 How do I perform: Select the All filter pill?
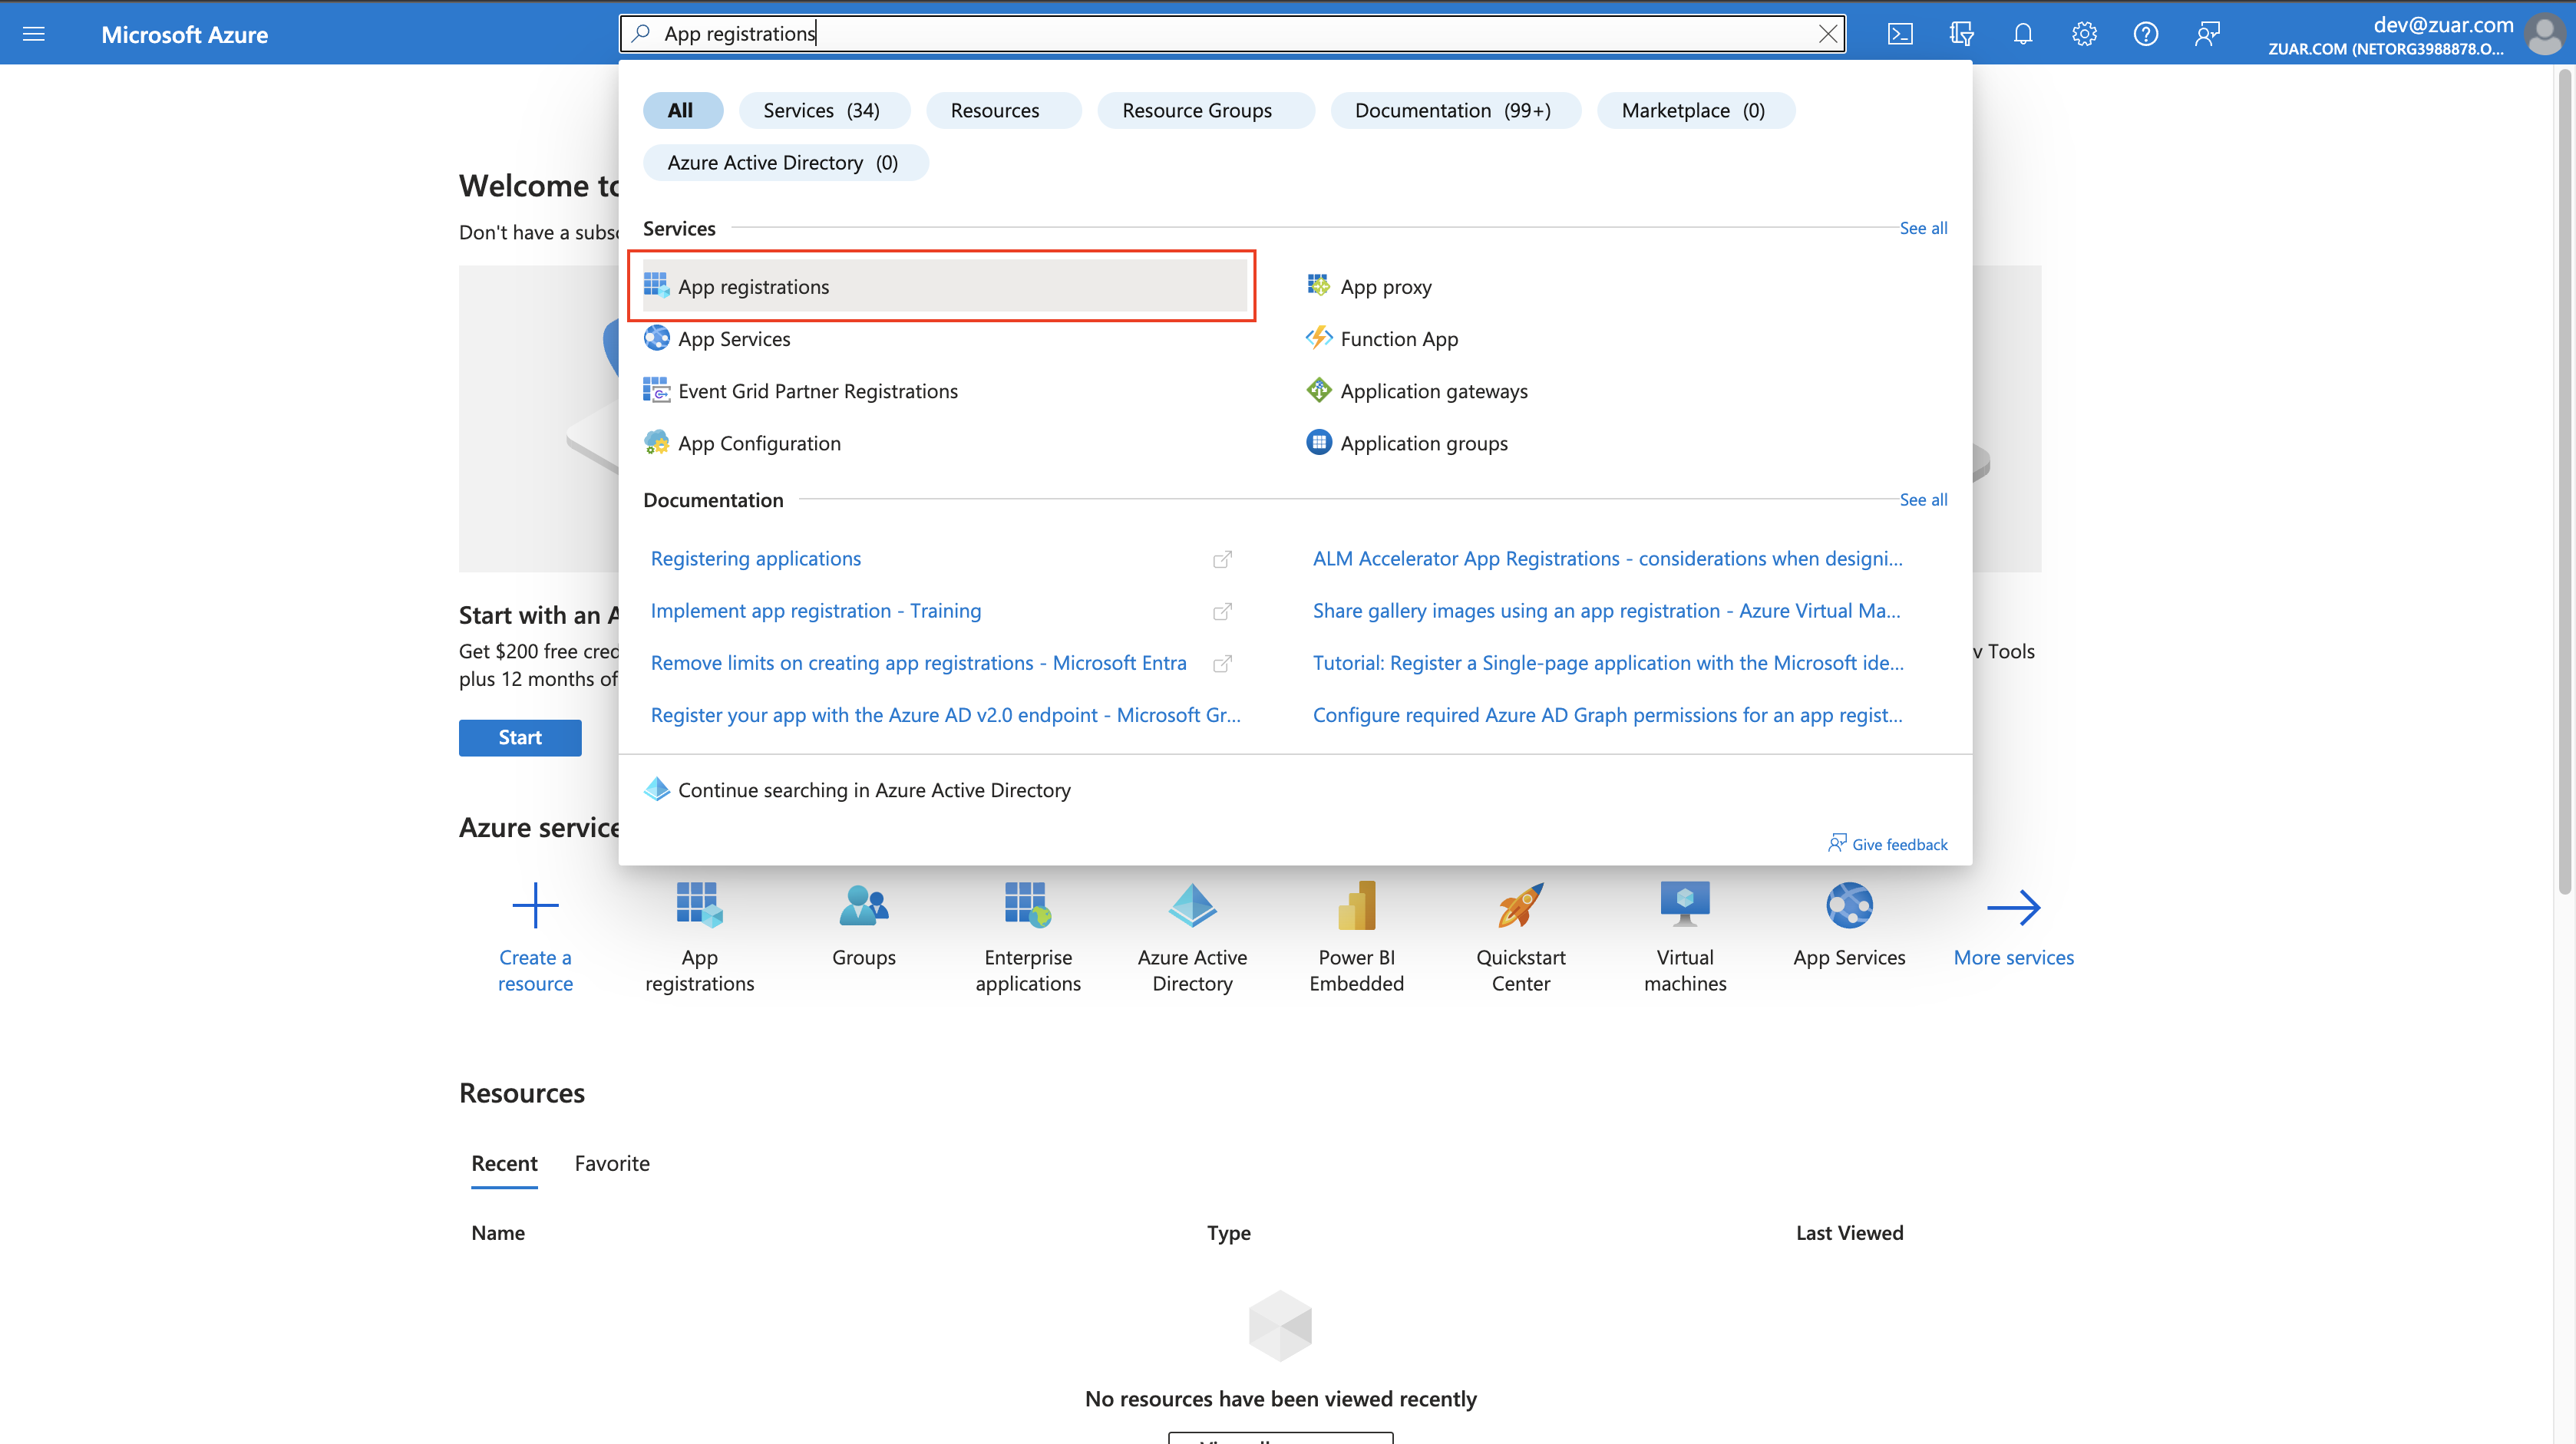click(x=682, y=110)
